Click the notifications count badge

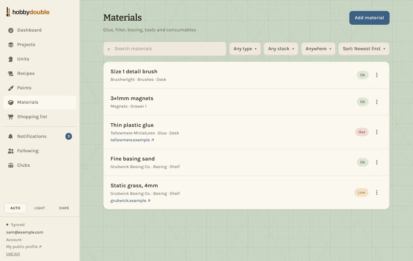pos(69,136)
